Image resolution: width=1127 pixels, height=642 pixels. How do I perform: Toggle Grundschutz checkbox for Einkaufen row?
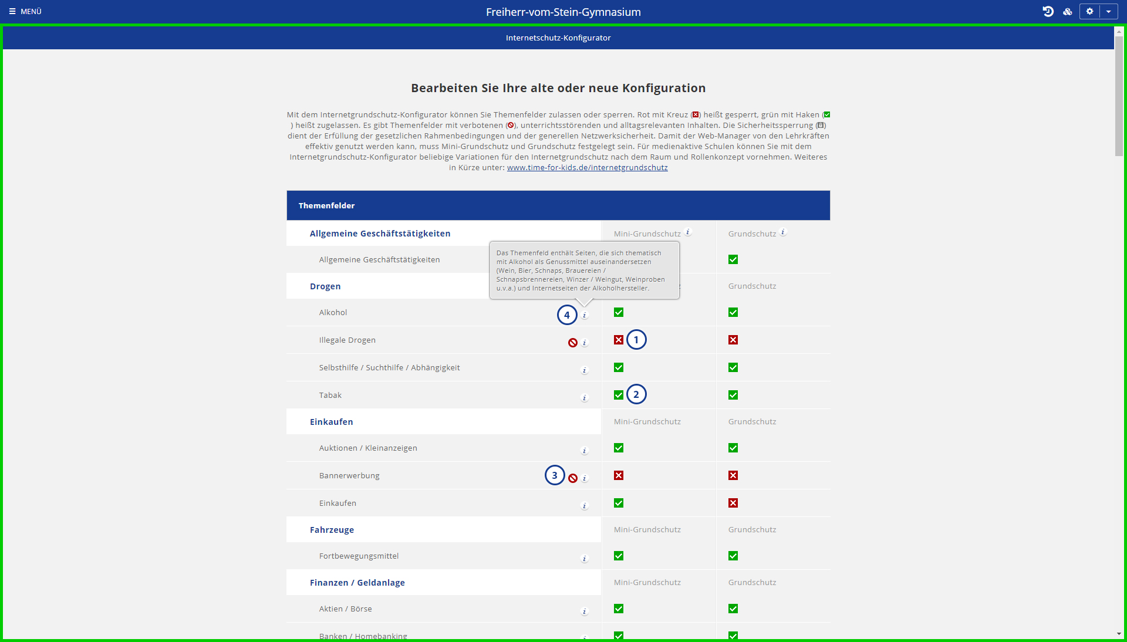tap(733, 503)
